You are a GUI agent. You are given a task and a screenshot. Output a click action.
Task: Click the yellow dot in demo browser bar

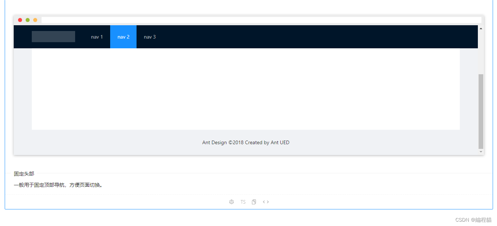35,20
